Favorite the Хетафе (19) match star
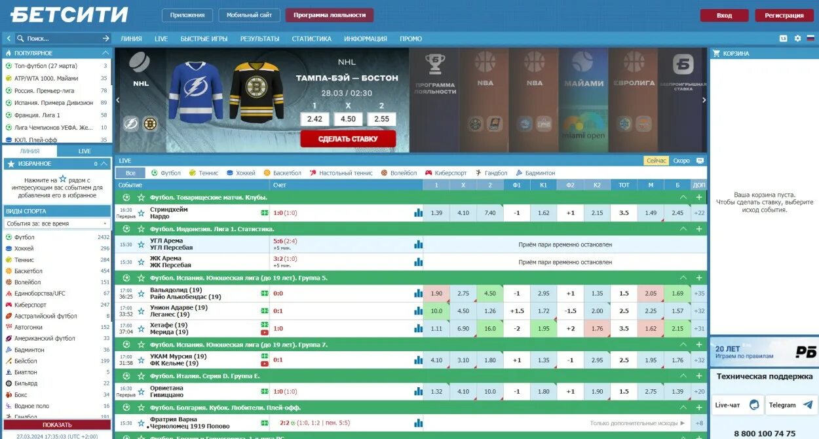This screenshot has width=819, height=439. [x=141, y=329]
